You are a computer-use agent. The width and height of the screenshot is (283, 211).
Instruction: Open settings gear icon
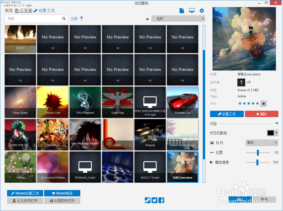[x=201, y=11]
